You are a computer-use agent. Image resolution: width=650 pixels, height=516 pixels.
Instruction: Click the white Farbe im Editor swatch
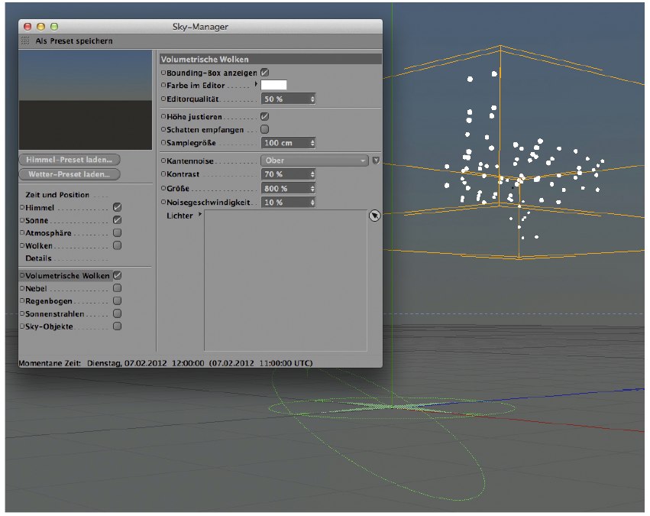(x=274, y=85)
